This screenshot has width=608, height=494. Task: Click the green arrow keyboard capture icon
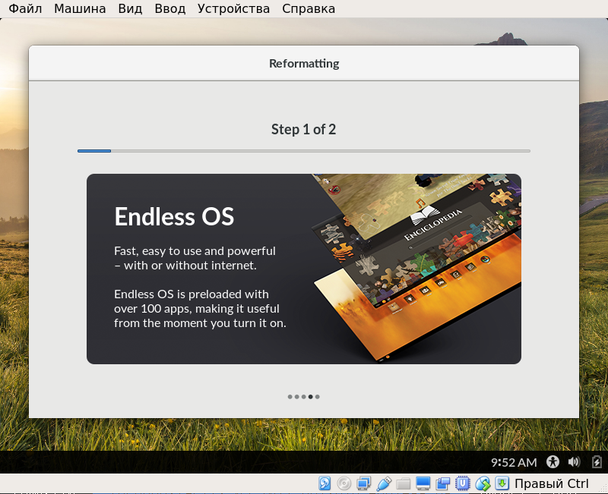[502, 483]
